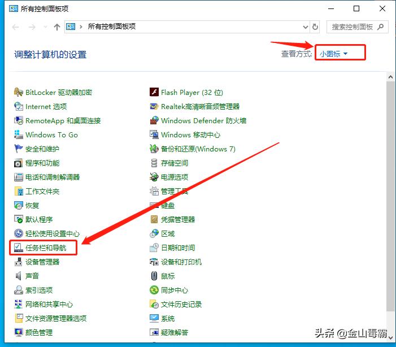Open the 颜色管理 icon
396x347 pixels.
coord(19,332)
